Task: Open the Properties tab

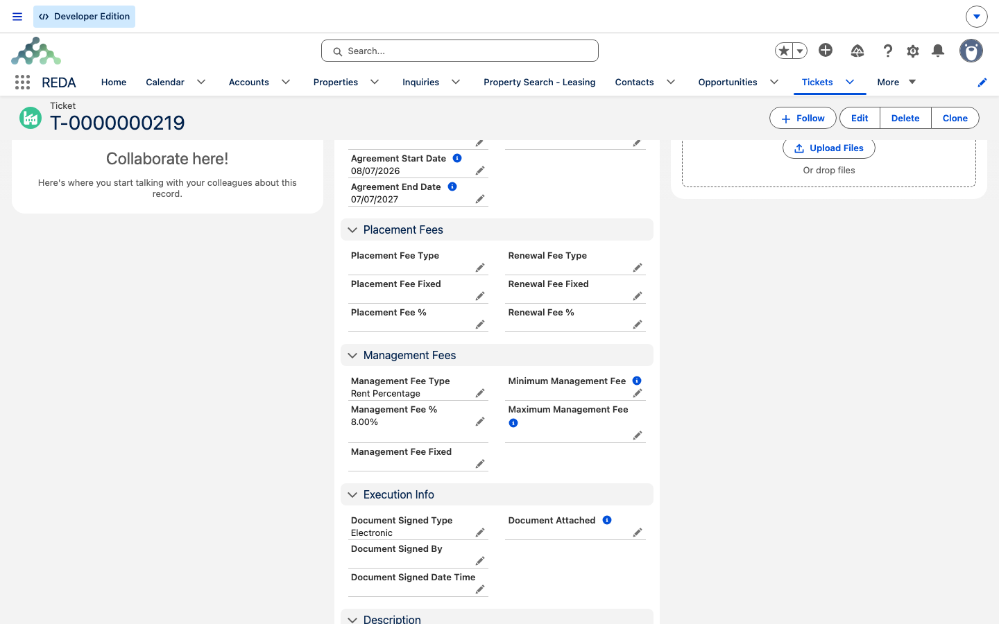Action: (x=336, y=82)
